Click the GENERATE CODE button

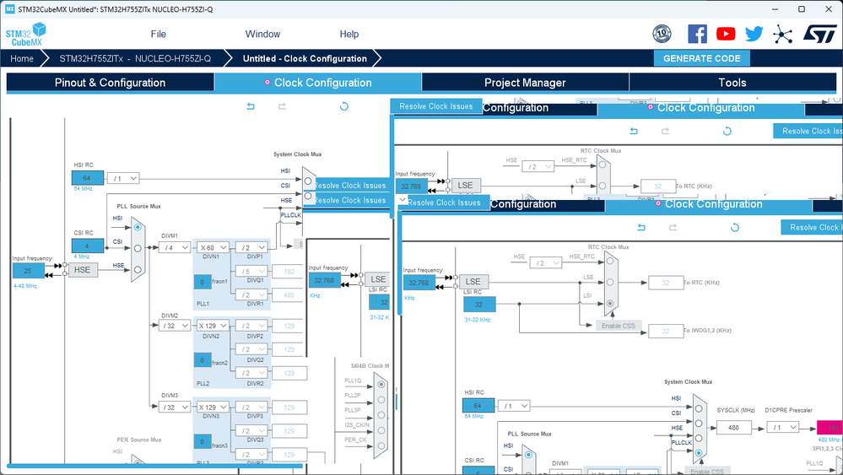(x=701, y=58)
